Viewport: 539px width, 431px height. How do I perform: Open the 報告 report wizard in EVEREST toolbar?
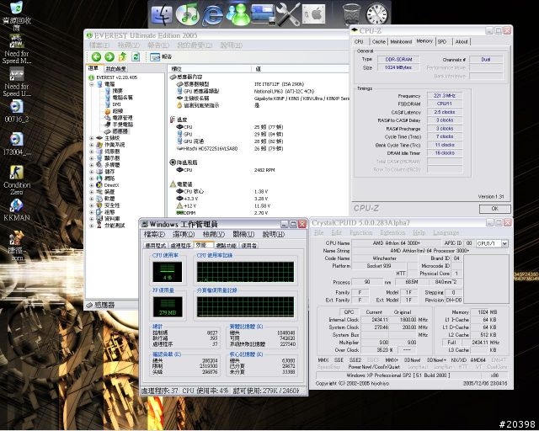tap(161, 56)
